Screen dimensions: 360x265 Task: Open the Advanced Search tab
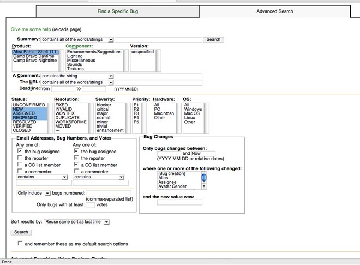point(274,11)
